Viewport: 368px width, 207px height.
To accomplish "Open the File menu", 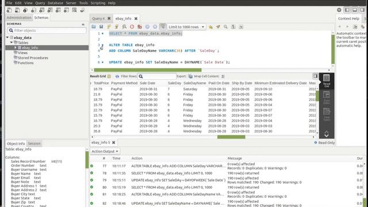I will coord(9,3).
